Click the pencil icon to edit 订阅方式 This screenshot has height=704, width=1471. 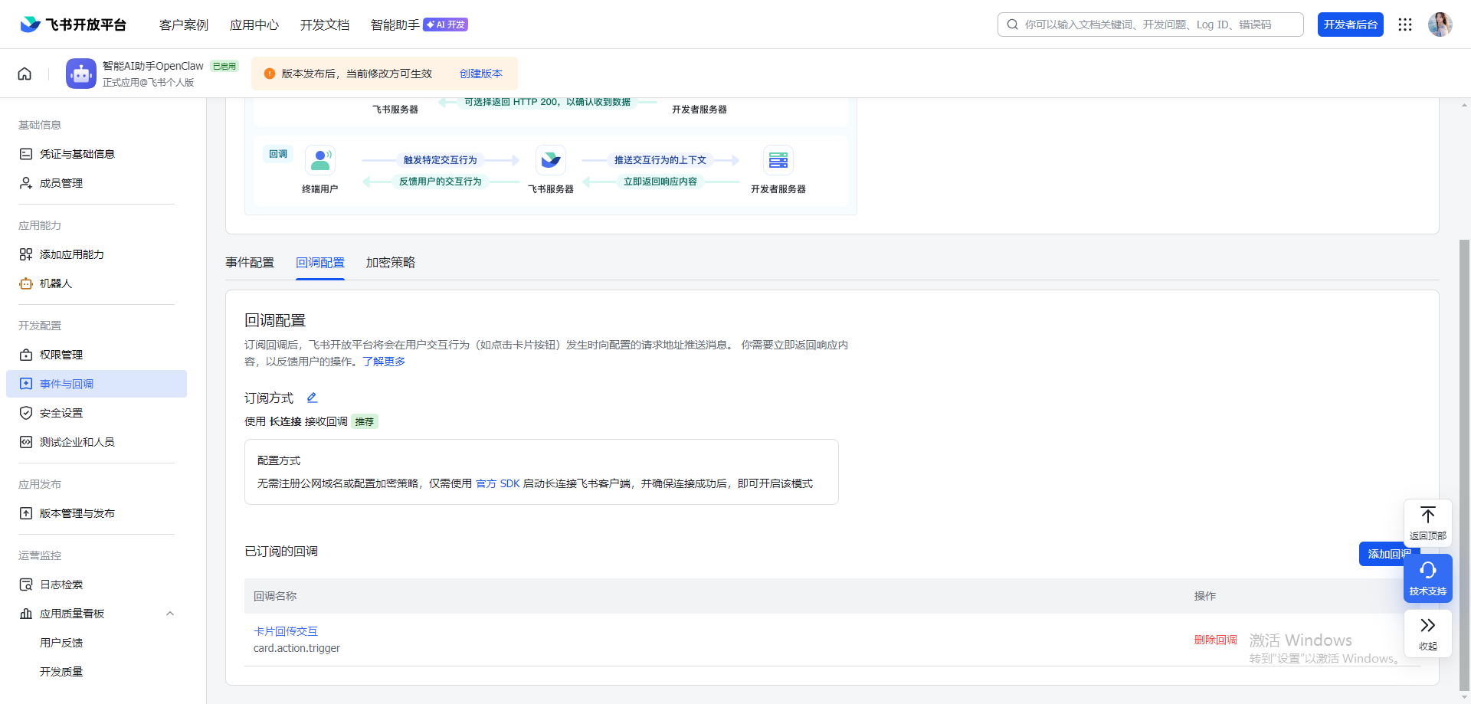coord(312,398)
